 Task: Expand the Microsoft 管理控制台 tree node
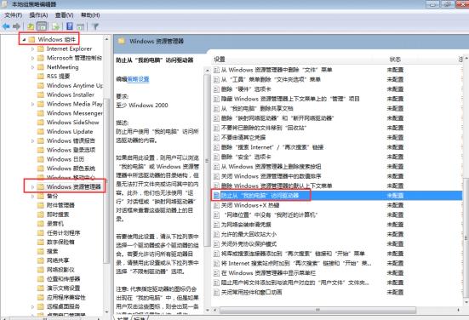(x=32, y=58)
